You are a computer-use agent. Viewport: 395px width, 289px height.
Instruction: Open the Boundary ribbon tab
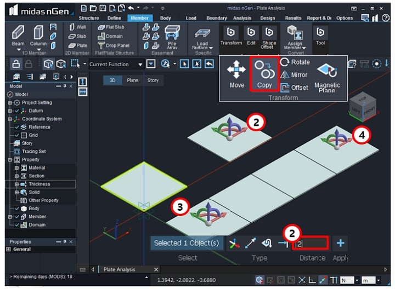coord(216,18)
